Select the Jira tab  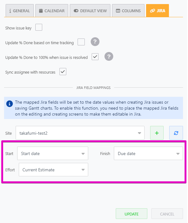tap(157, 11)
